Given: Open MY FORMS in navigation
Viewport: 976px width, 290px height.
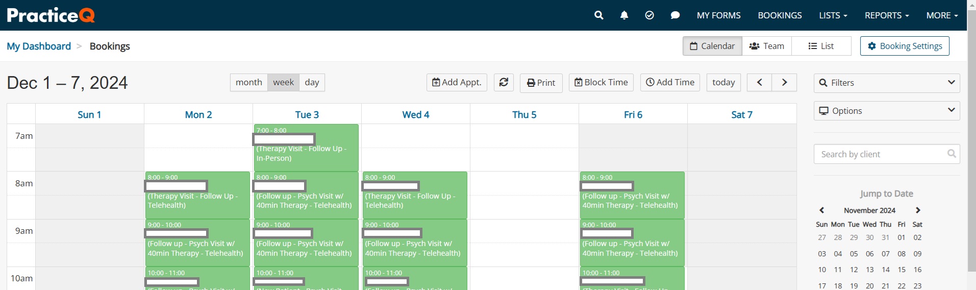Looking at the screenshot, I should pos(718,15).
